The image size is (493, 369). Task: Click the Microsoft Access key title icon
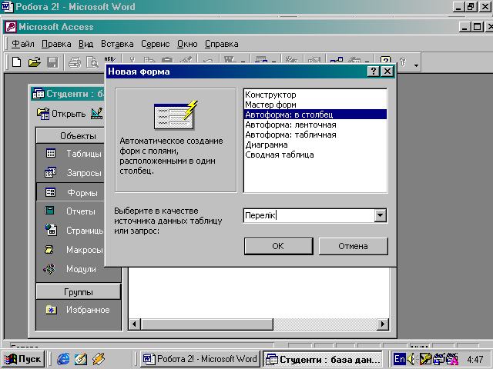(x=11, y=27)
